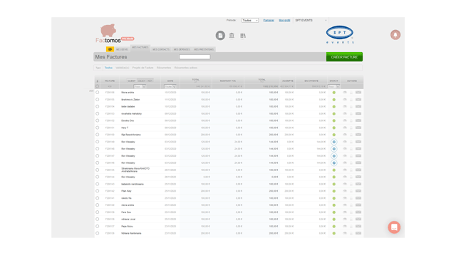Click the Mes Factures search field
456x268 pixels.
coord(195,57)
